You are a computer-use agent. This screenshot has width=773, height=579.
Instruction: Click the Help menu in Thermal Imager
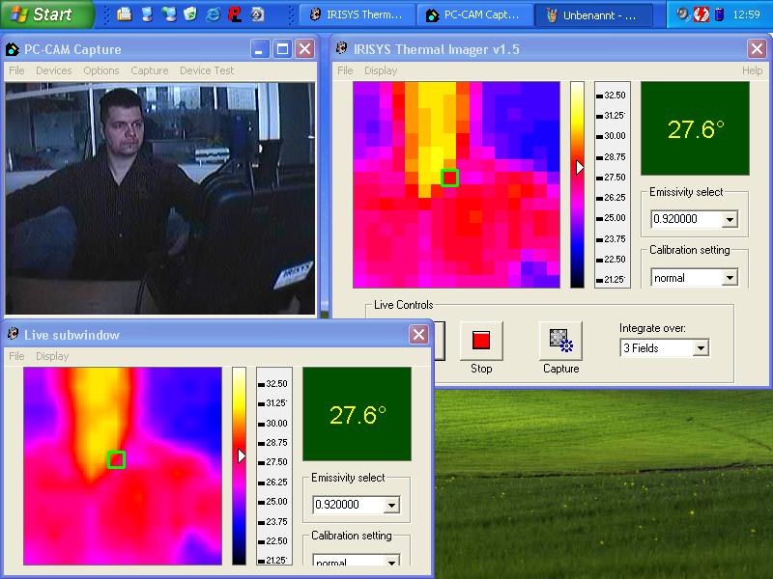pos(752,70)
